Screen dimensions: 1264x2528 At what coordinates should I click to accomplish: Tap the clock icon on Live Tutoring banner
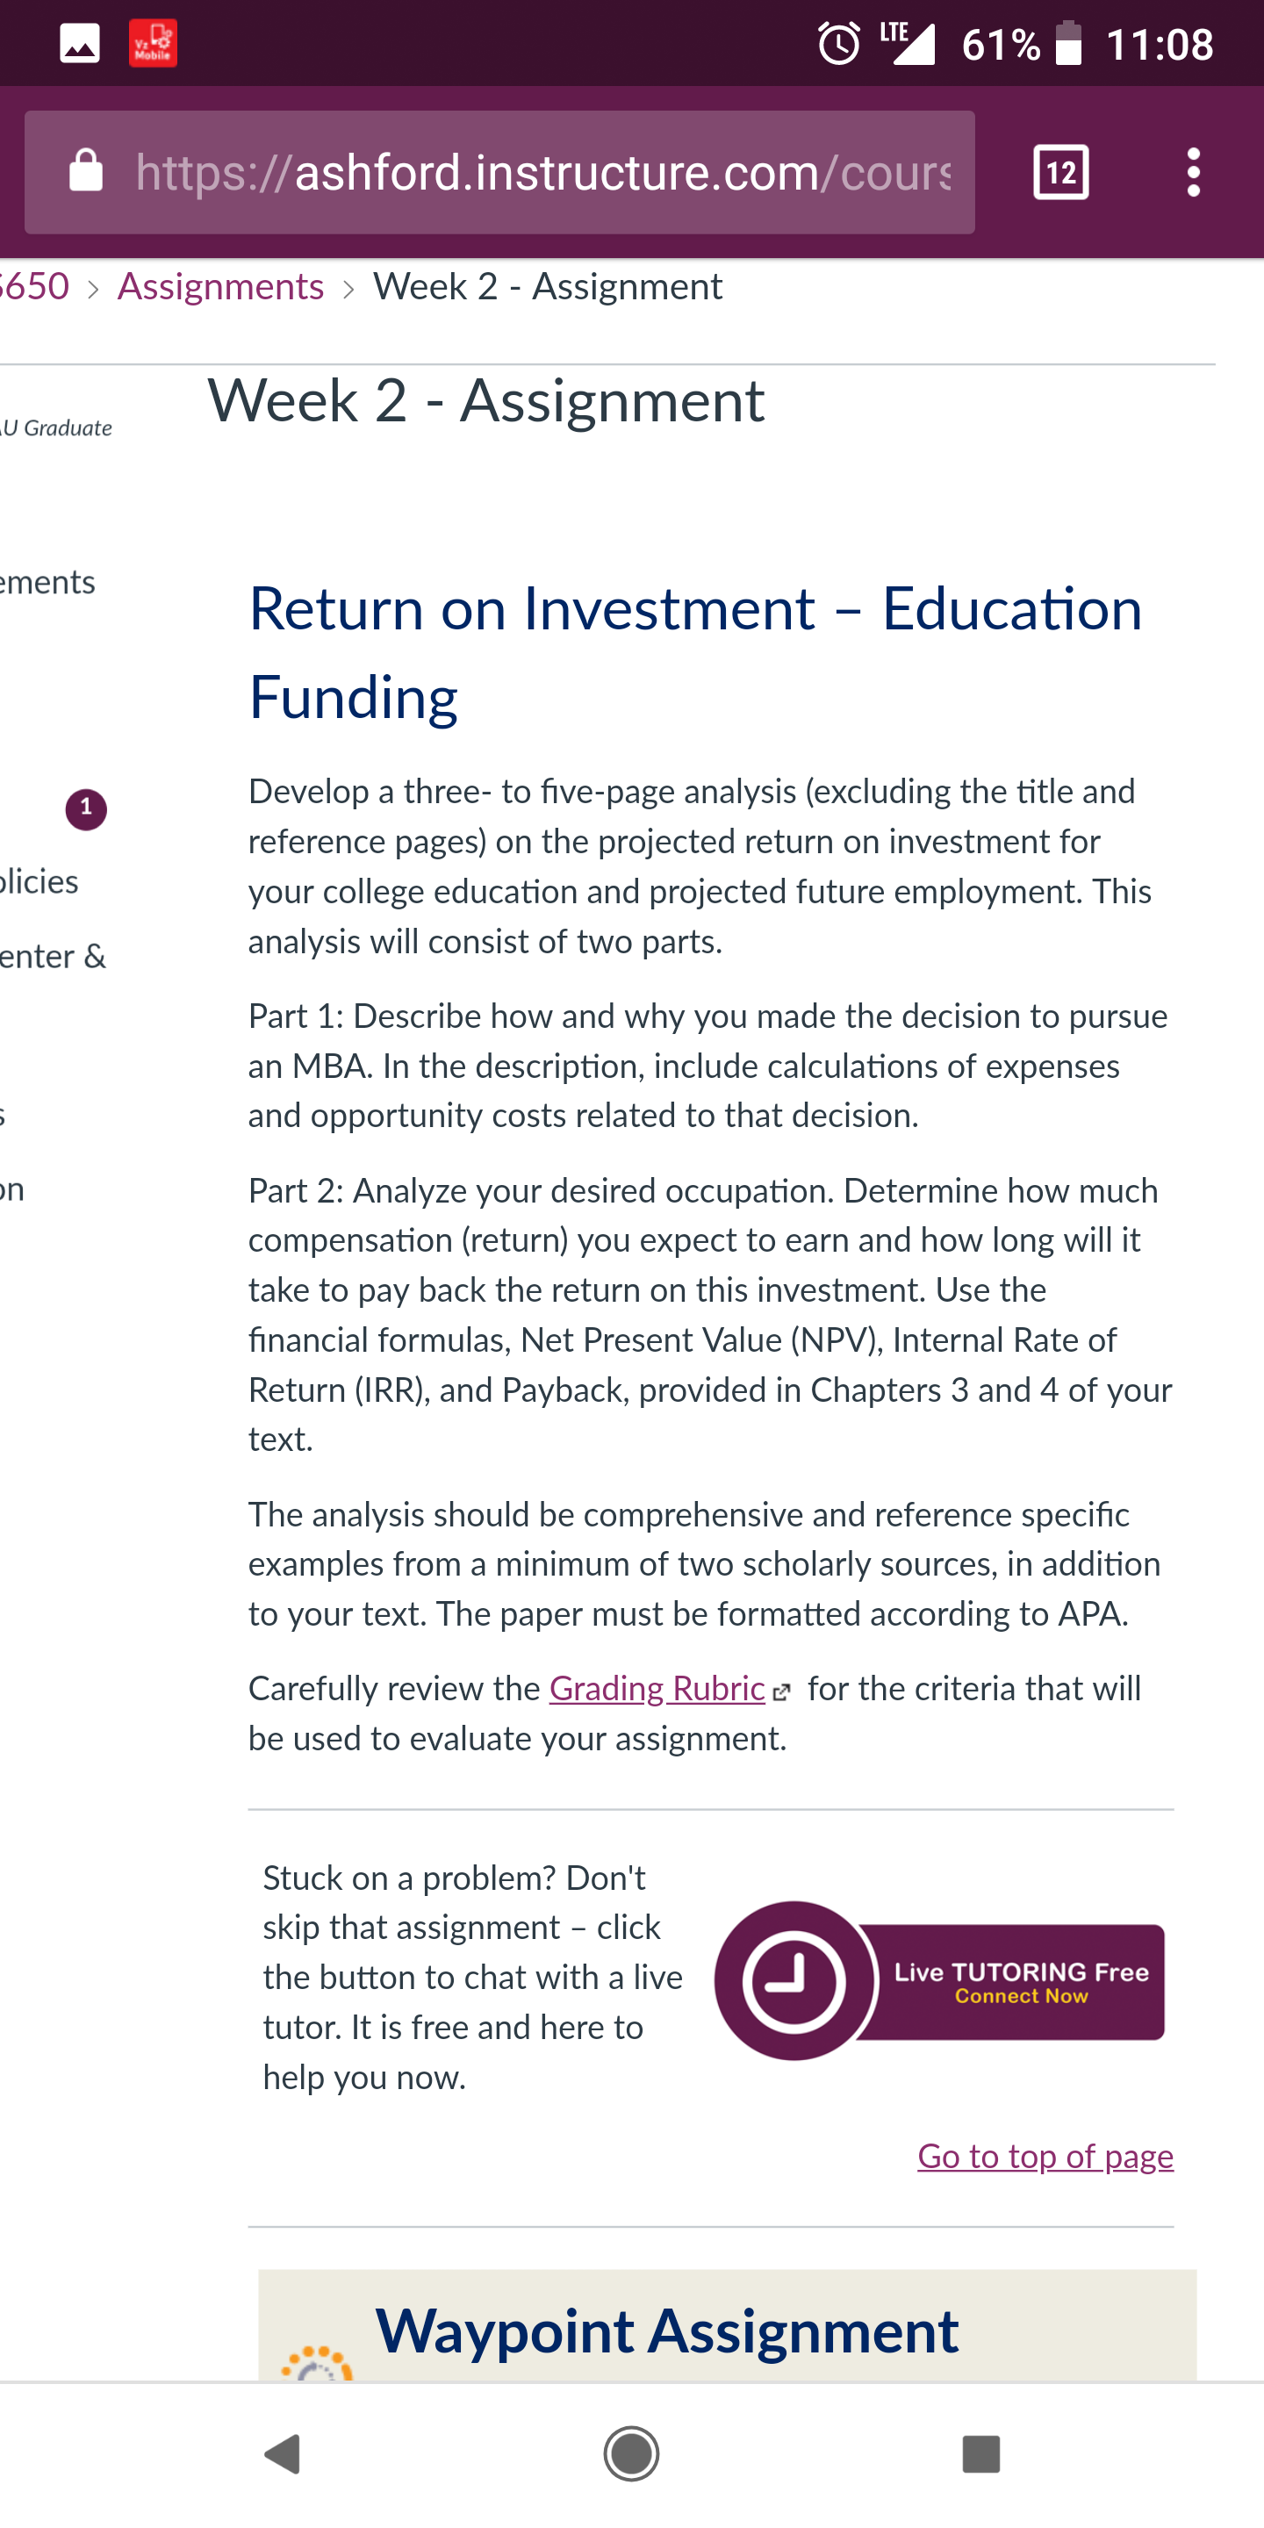pyautogui.click(x=794, y=1980)
